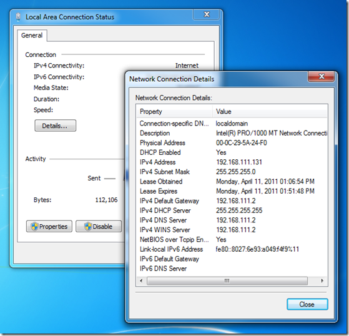The image size is (349, 336).
Task: Close the Local Area Connection Status window
Action: click(x=207, y=14)
